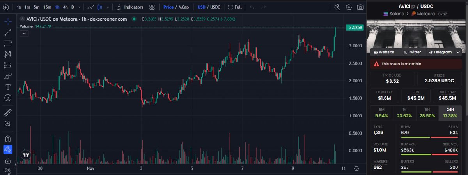Take a chart snapshot with camera icon
The height and width of the screenshot is (175, 468).
pyautogui.click(x=360, y=7)
